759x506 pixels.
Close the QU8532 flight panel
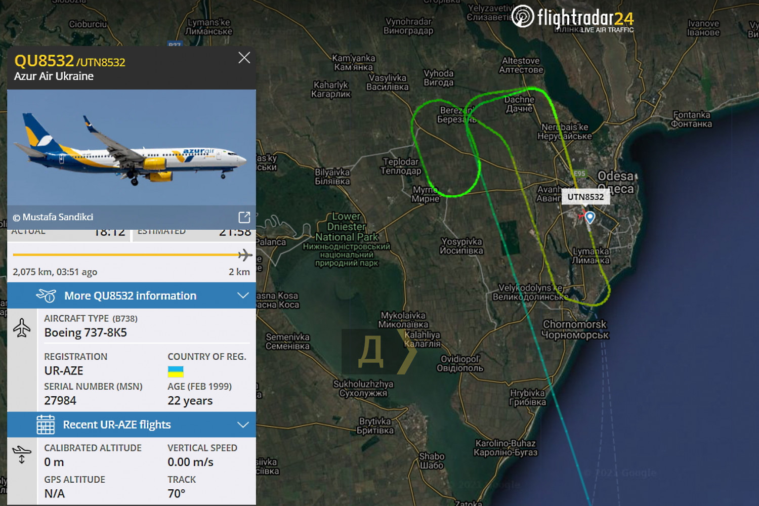244,58
